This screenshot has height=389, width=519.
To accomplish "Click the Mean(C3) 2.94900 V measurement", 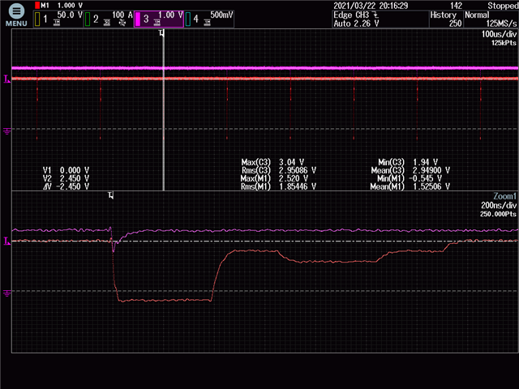I will click(410, 170).
